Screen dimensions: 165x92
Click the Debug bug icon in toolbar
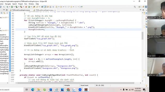point(7,7)
